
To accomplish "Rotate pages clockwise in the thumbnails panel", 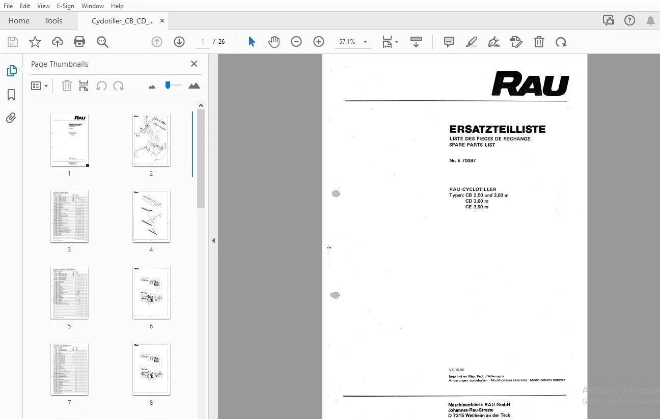I will pos(119,86).
